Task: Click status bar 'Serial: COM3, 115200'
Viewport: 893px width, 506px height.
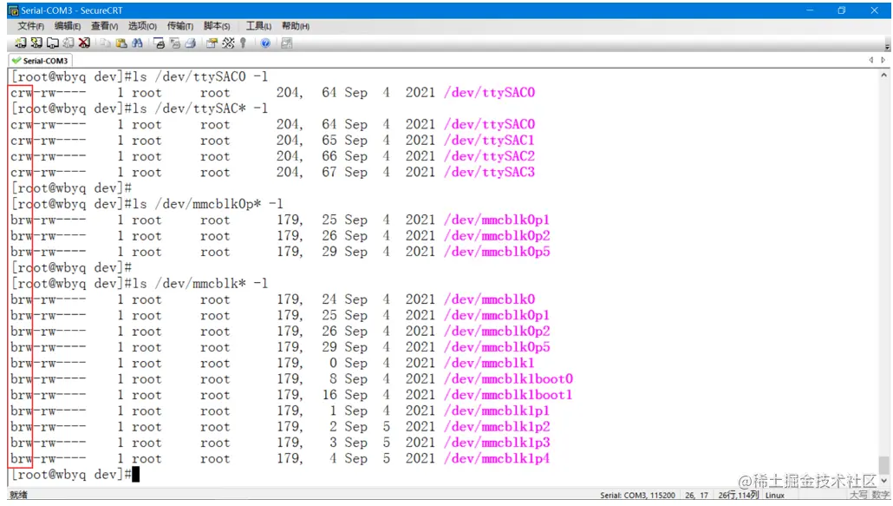Action: coord(637,496)
